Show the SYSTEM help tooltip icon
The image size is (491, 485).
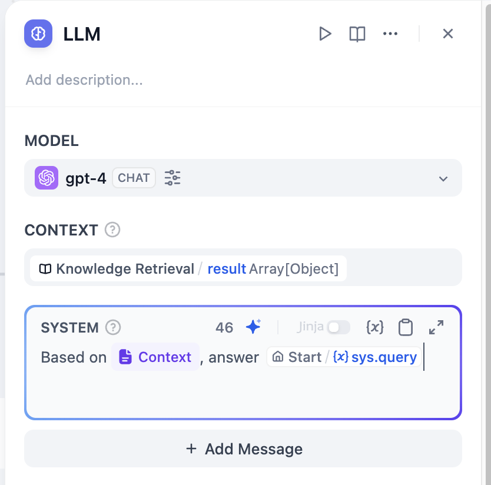pos(112,327)
